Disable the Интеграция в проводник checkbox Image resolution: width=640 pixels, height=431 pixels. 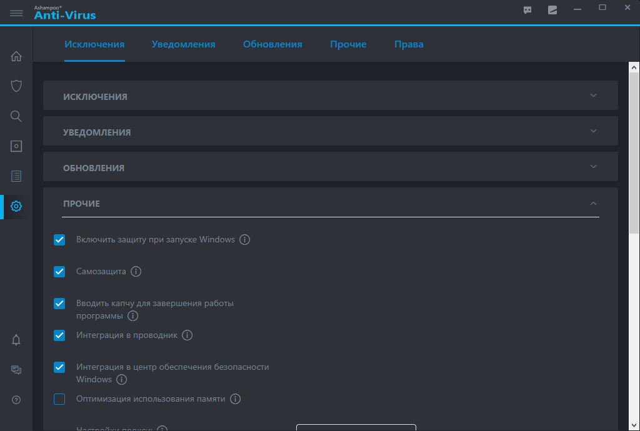[59, 335]
